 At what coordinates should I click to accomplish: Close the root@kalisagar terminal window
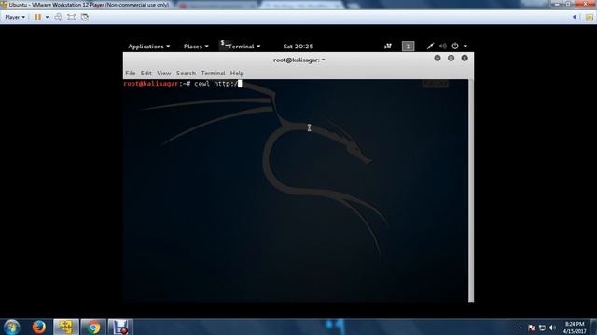[x=465, y=58]
